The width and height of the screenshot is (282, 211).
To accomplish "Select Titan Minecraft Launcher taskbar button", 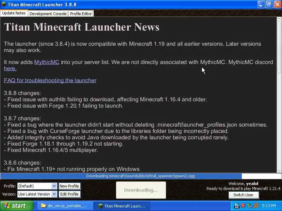I will 122,206.
